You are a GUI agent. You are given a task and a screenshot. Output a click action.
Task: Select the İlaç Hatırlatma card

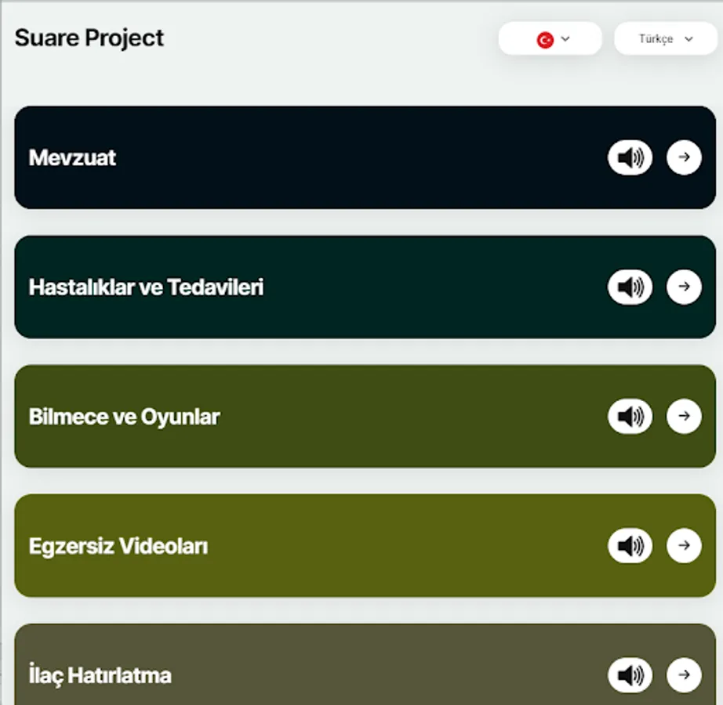314,674
